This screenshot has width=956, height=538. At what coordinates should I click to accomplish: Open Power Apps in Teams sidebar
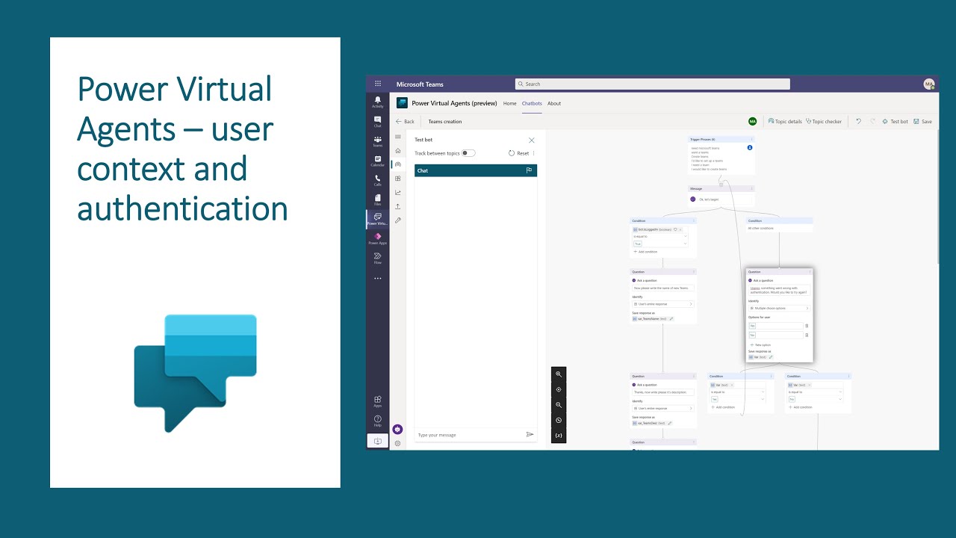(x=378, y=238)
